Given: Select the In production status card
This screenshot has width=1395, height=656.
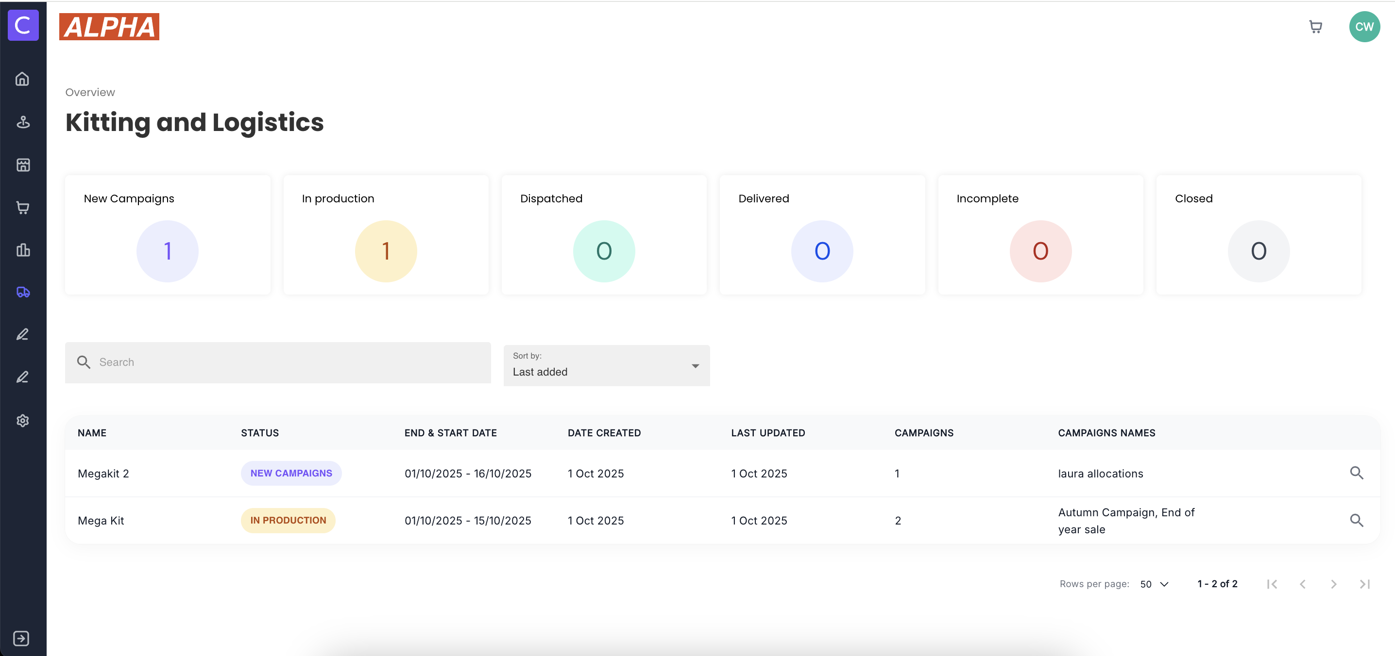Looking at the screenshot, I should [386, 235].
